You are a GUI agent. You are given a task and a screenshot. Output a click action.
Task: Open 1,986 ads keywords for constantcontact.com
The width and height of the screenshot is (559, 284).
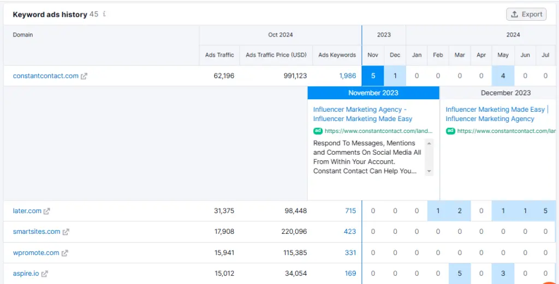(x=347, y=76)
